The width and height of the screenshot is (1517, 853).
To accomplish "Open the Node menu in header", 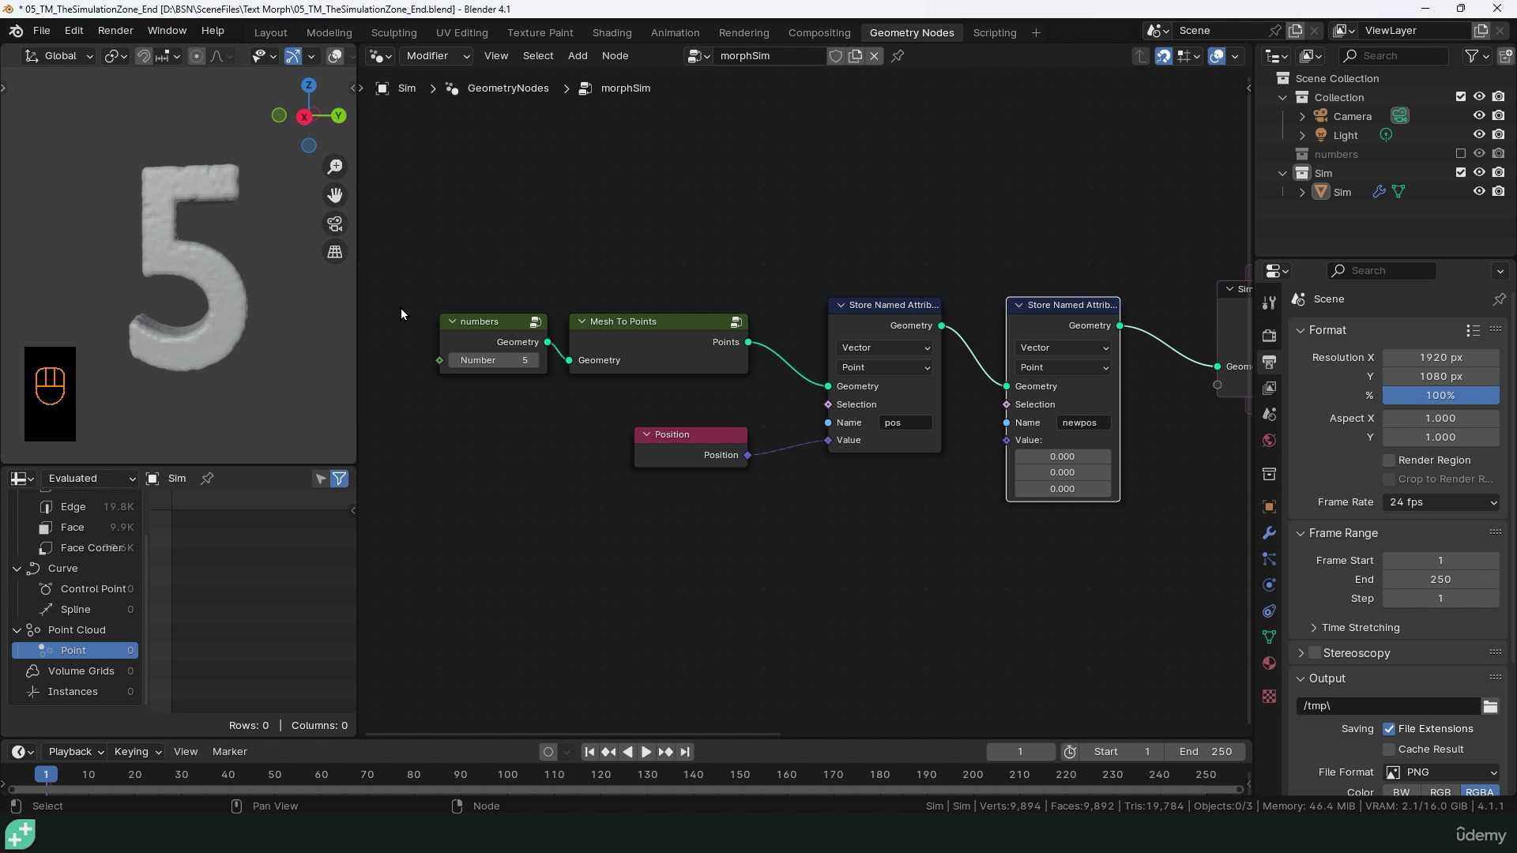I will 615,55.
